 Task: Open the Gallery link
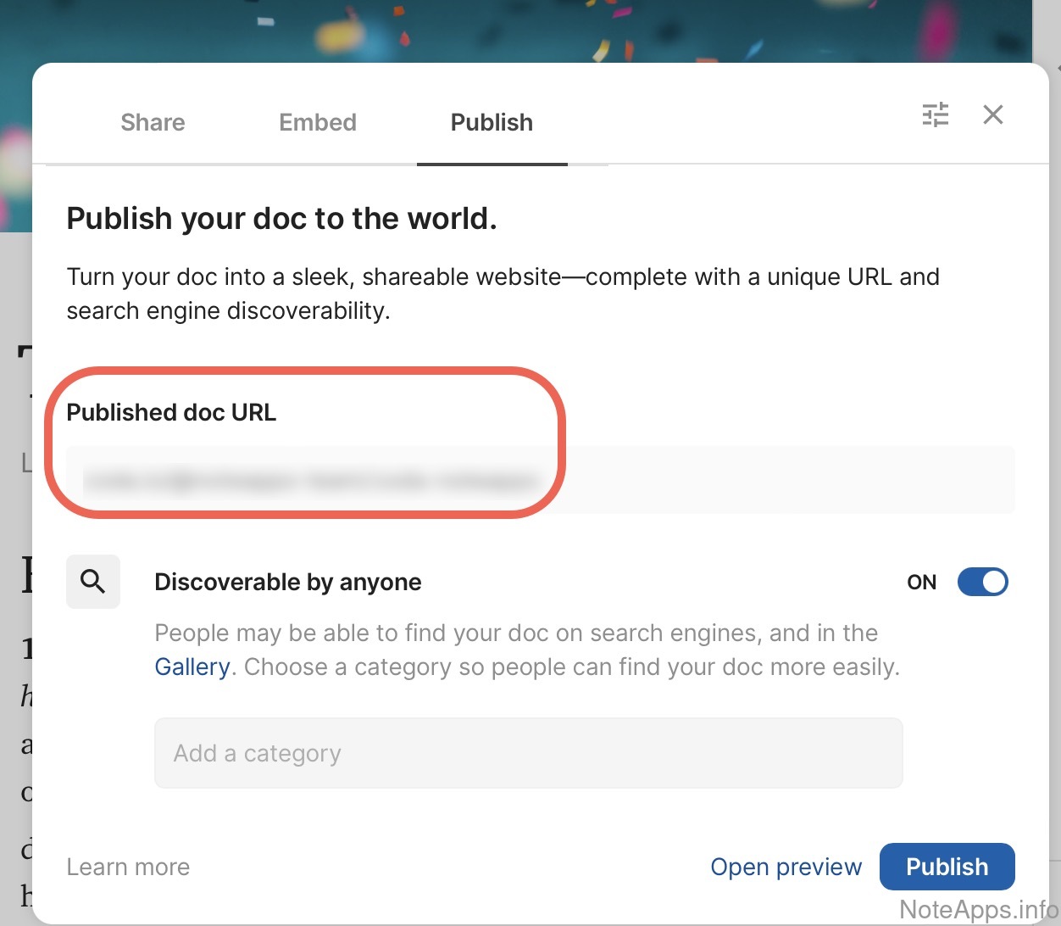point(192,667)
